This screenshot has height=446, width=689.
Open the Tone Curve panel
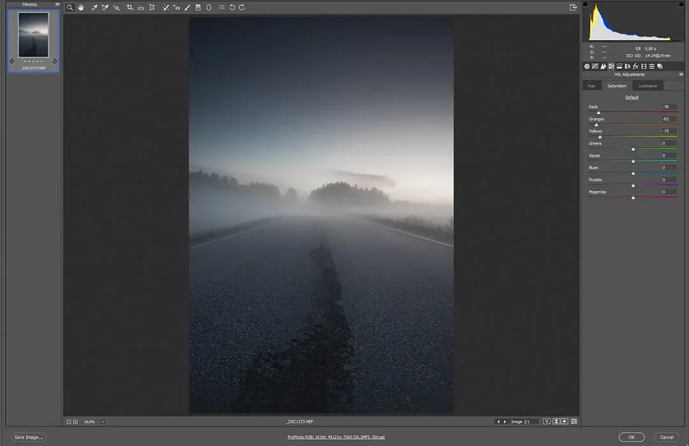[x=595, y=66]
